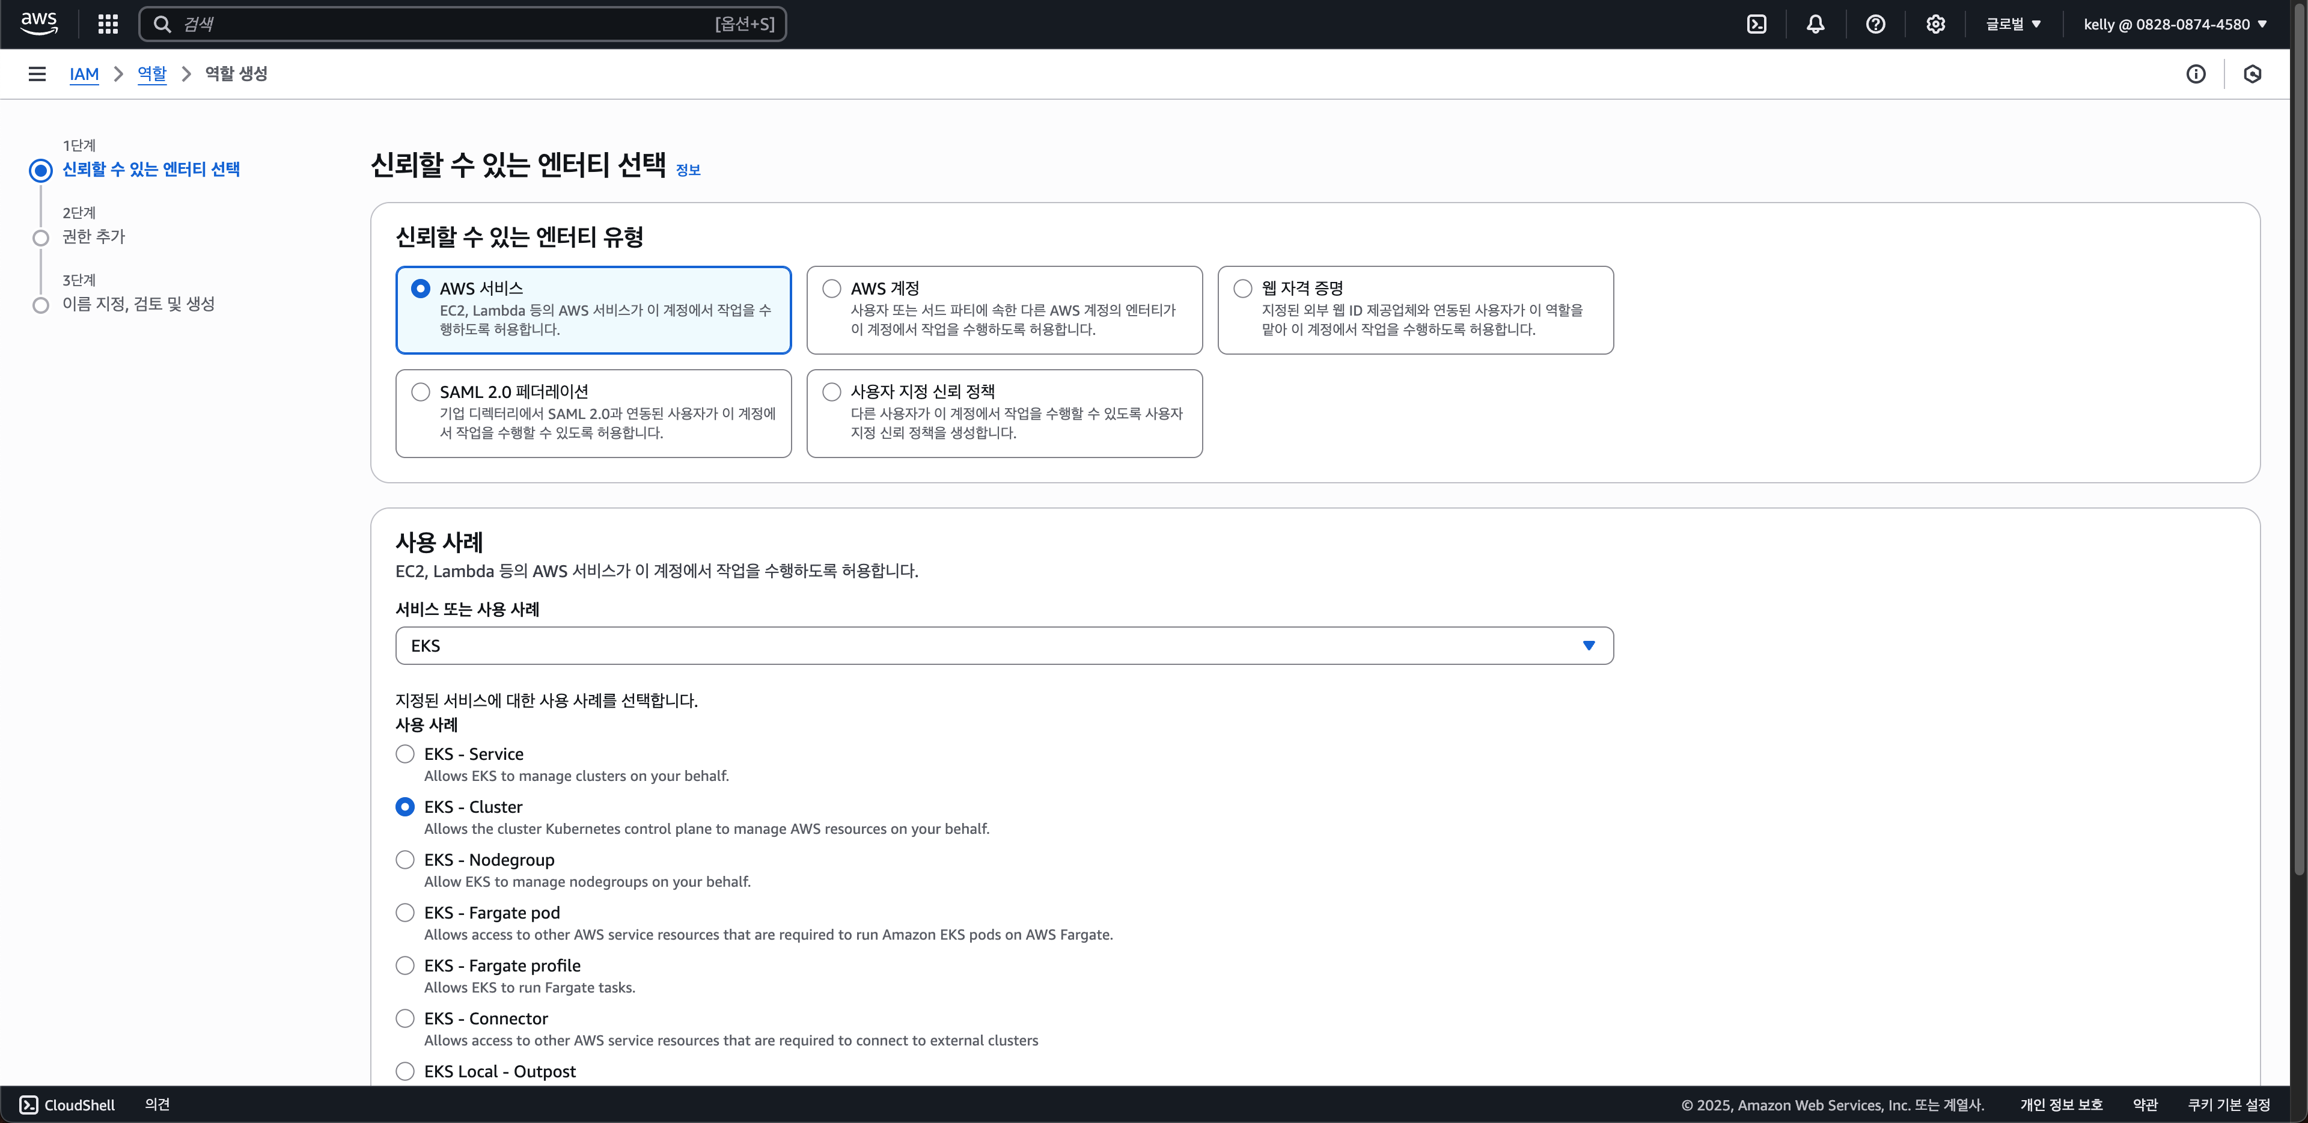Open the help question mark icon
Image resolution: width=2308 pixels, height=1123 pixels.
[x=1875, y=24]
